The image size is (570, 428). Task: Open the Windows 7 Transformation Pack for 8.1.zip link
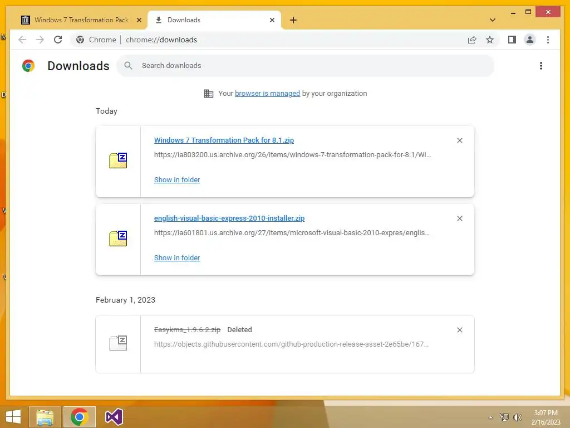click(x=224, y=140)
